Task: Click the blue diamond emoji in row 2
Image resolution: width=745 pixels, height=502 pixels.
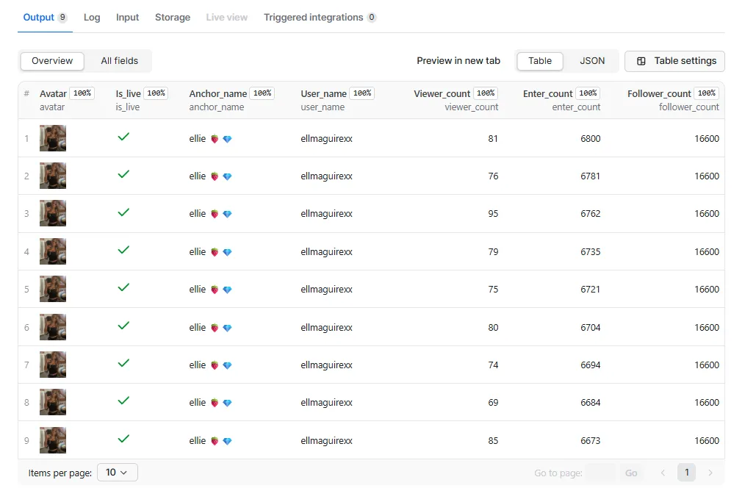Action: pyautogui.click(x=226, y=176)
